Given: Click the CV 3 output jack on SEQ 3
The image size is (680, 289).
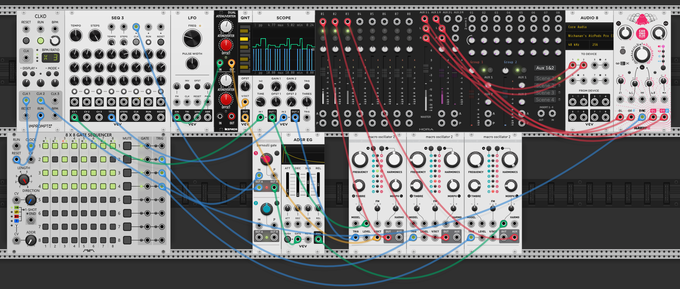Looking at the screenshot, I should click(x=99, y=118).
